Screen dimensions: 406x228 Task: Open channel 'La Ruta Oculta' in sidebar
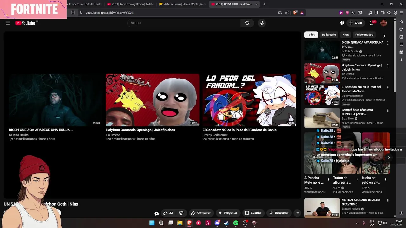click(350, 51)
